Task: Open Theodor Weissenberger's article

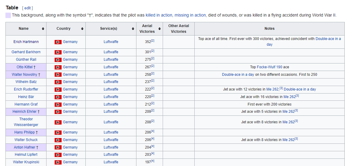Action: pyautogui.click(x=26, y=122)
